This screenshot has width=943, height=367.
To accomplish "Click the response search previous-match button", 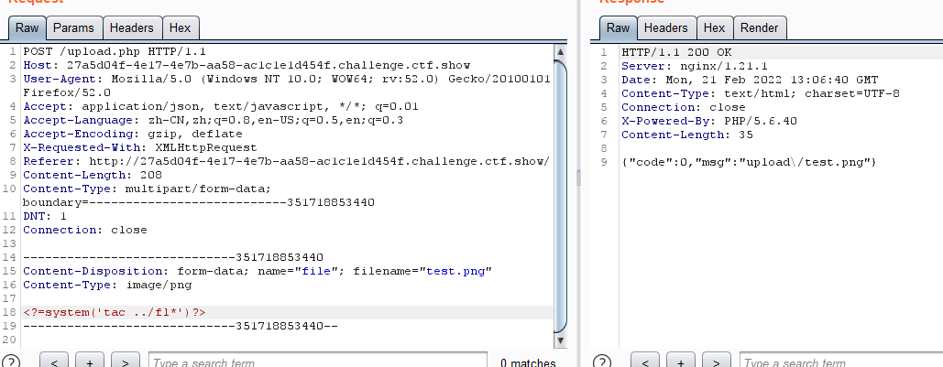I will click(x=645, y=362).
